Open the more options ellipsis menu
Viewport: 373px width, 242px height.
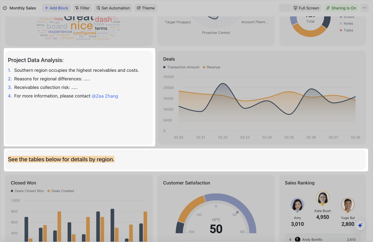pos(365,8)
